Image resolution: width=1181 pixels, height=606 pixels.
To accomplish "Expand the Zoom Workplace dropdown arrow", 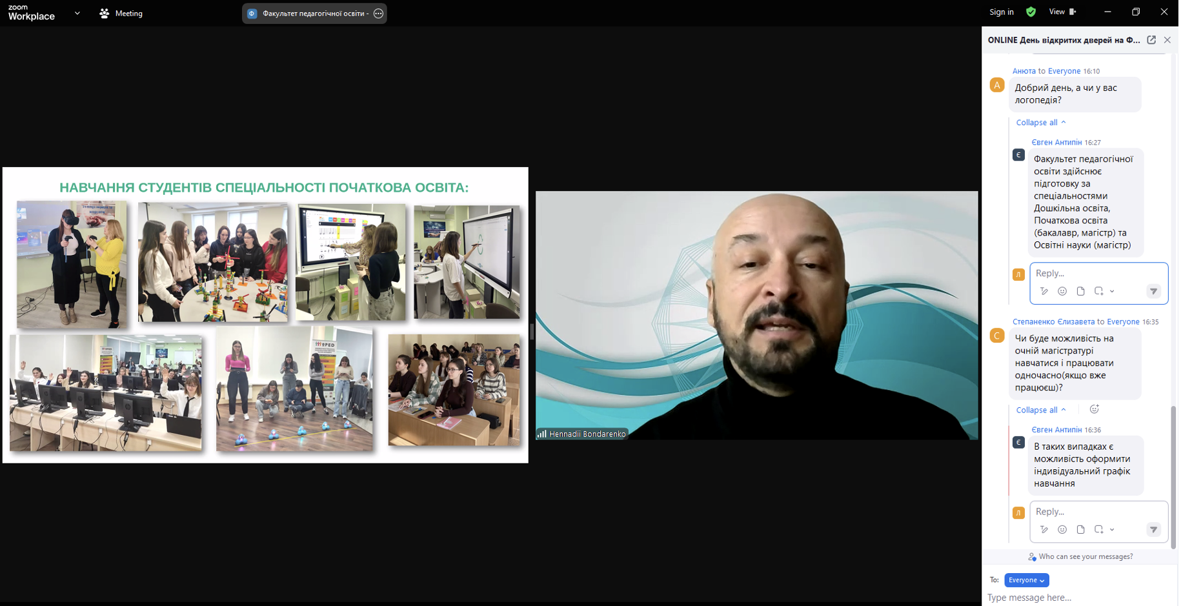I will click(77, 13).
